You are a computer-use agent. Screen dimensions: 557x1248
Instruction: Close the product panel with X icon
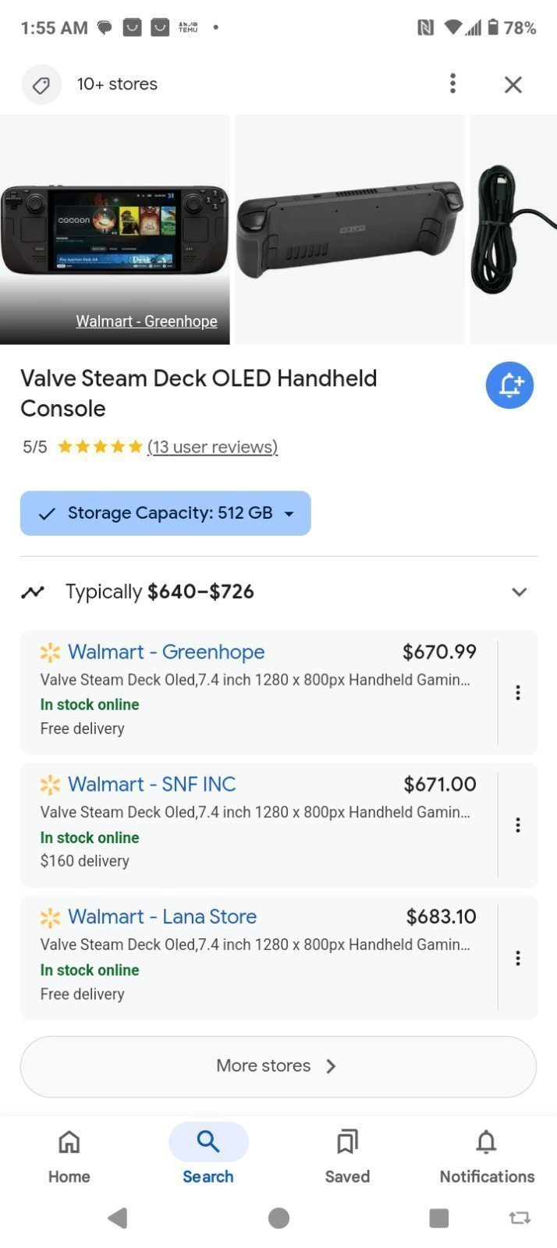513,84
